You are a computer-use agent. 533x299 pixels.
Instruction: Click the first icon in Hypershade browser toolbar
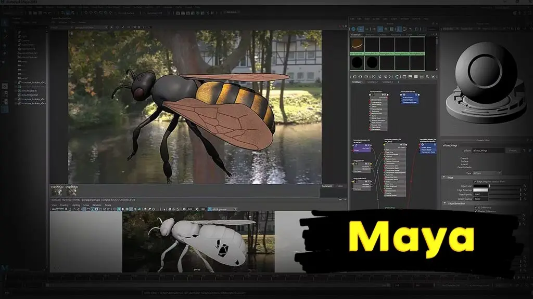[353, 29]
